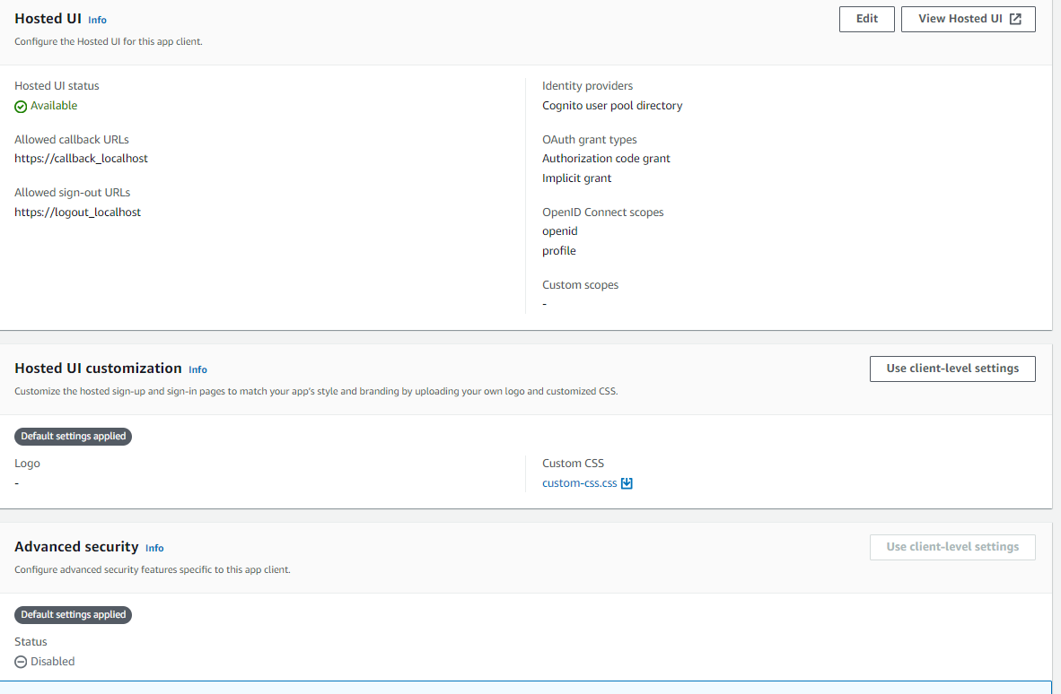Viewport: 1061px width, 694px height.
Task: Click external link icon on View Hosted UI
Action: tap(1015, 19)
